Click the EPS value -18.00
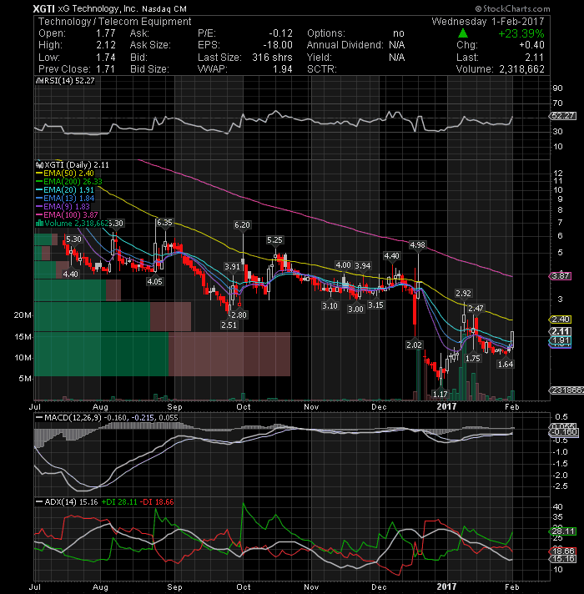The height and width of the screenshot is (594, 584). coord(278,45)
